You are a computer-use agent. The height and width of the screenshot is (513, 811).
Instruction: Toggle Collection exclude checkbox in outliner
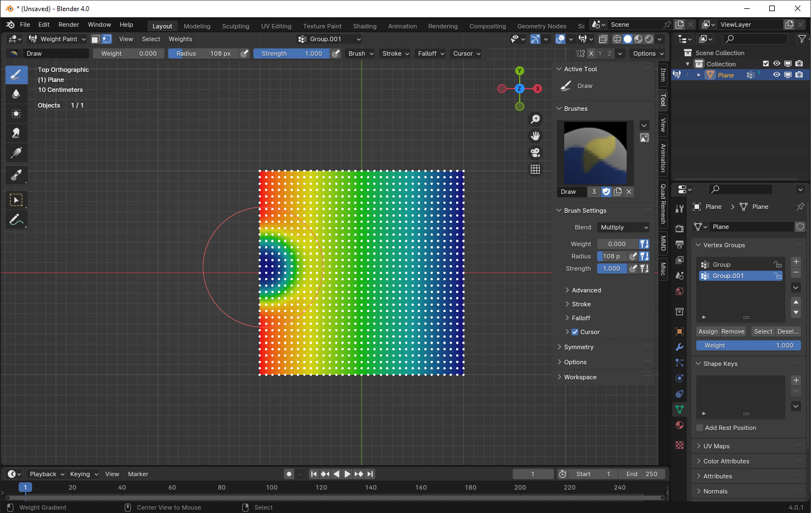[x=766, y=64]
